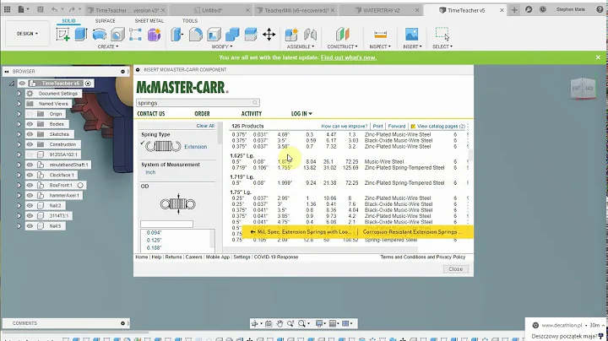Select the Rectangular Pattern tool

(135, 35)
